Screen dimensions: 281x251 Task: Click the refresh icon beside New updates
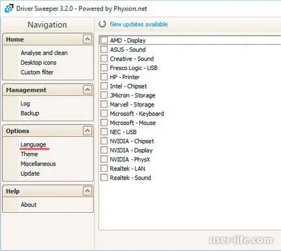[x=102, y=24]
